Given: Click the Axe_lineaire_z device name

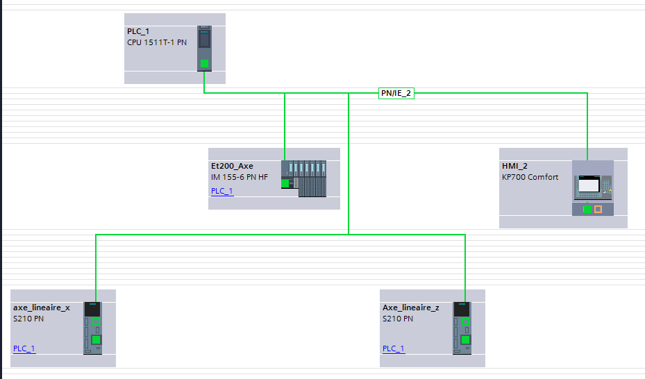Looking at the screenshot, I should point(410,308).
